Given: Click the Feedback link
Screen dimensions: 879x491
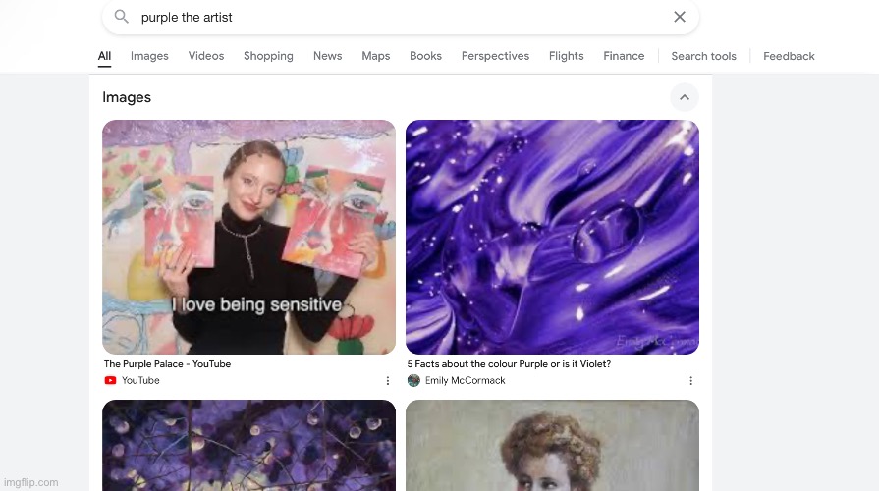Looking at the screenshot, I should point(789,56).
